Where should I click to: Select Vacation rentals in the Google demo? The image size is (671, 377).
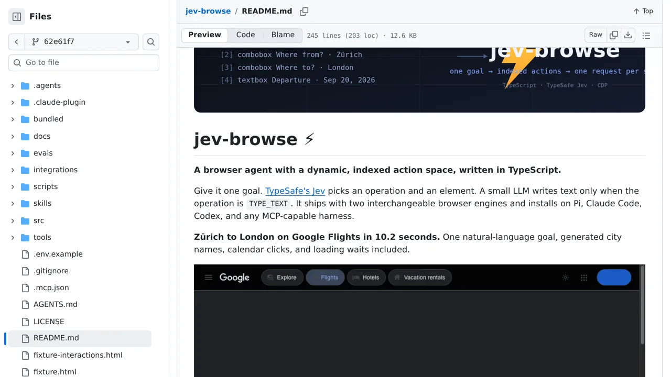tap(420, 278)
